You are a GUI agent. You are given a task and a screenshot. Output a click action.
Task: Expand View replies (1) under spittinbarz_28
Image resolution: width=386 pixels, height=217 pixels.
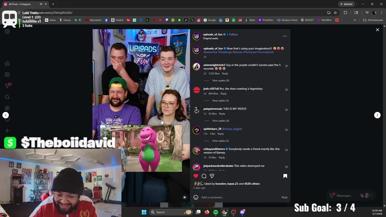(x=220, y=141)
